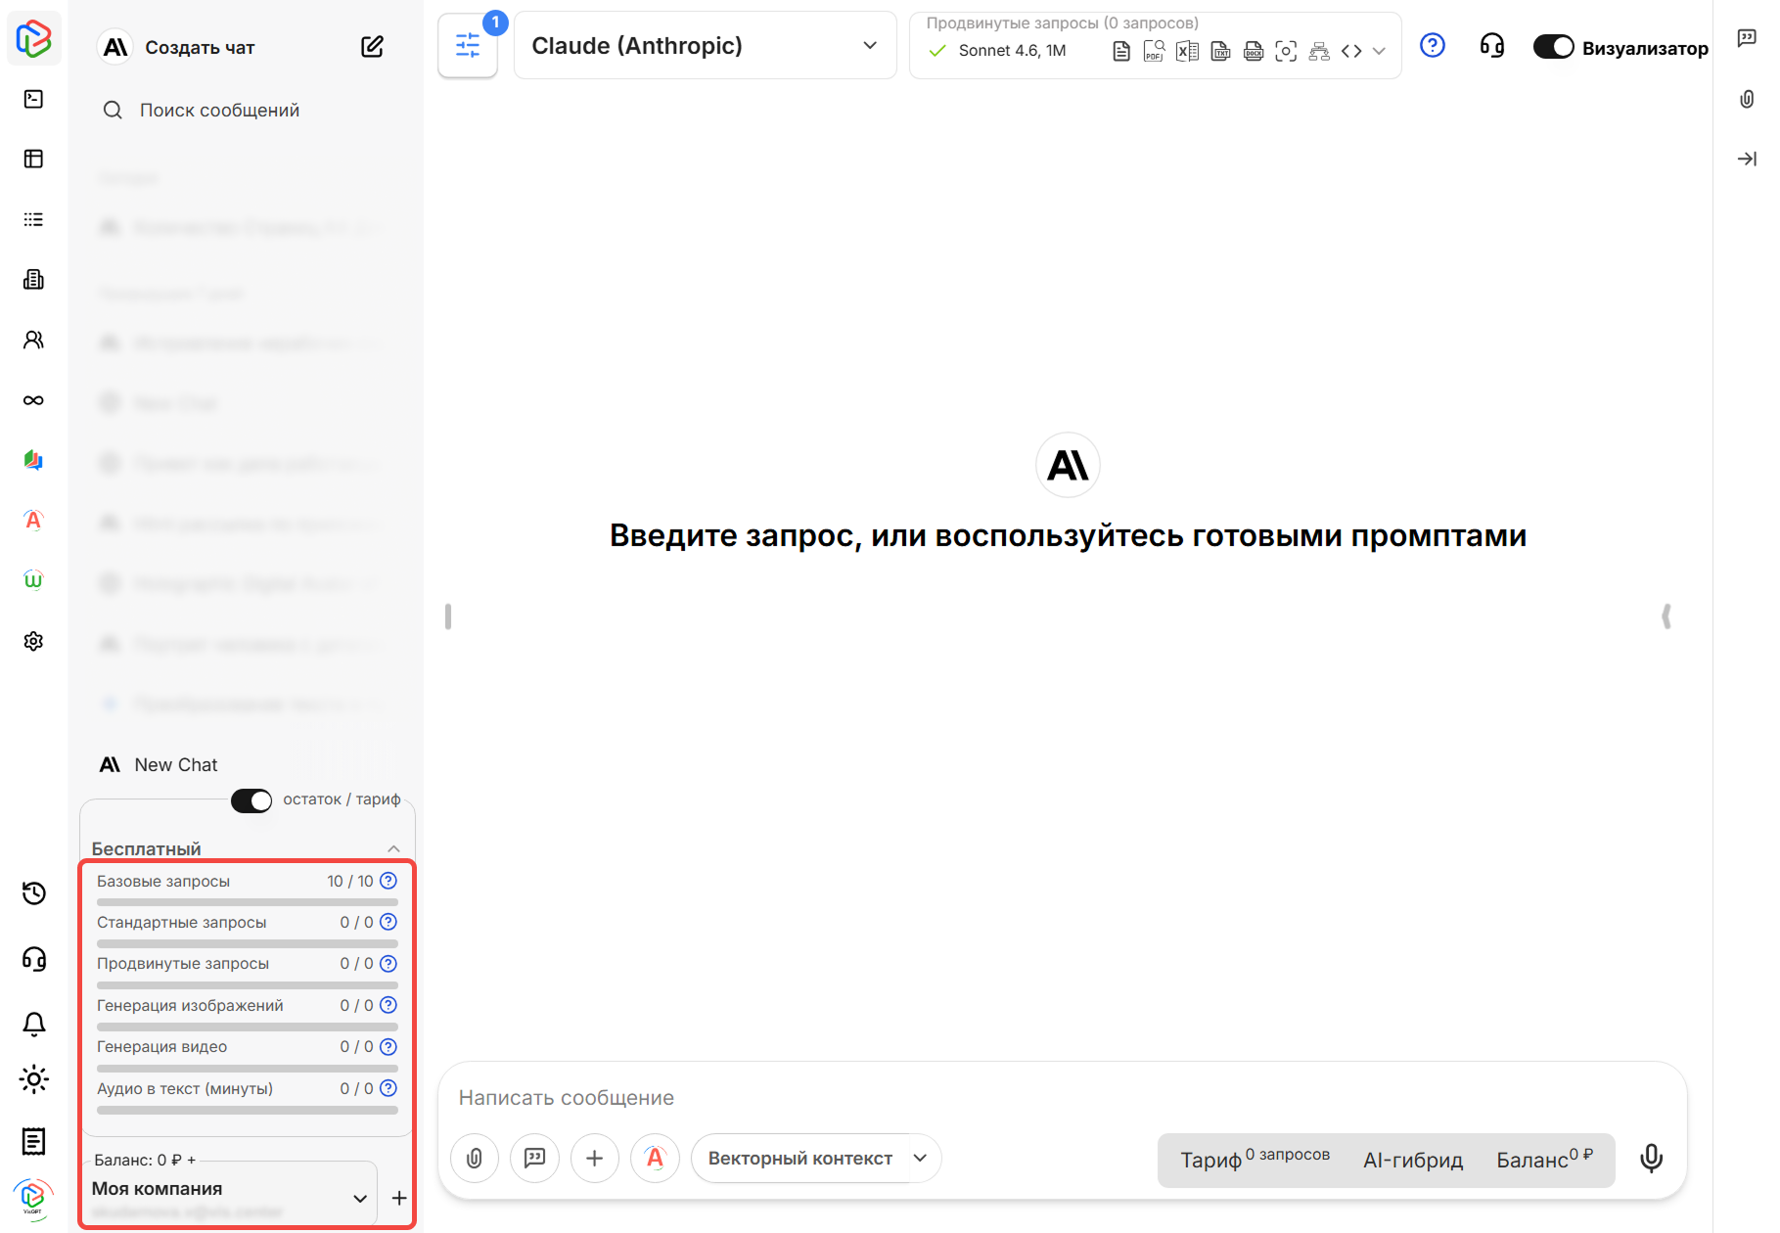Click the blue help question mark icon
Viewport: 1780px width, 1233px height.
(1432, 46)
